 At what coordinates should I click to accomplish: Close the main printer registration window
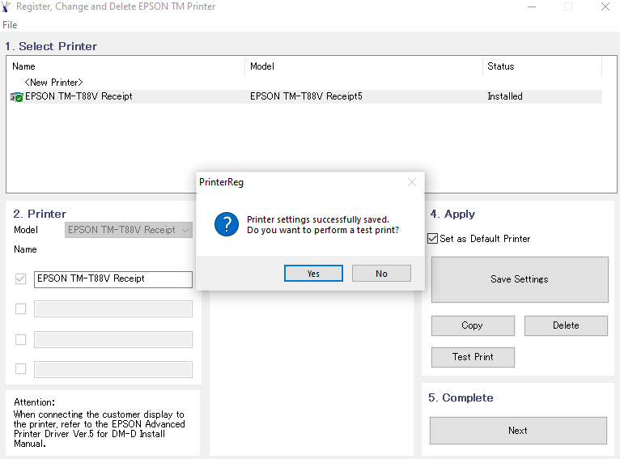pyautogui.click(x=605, y=6)
